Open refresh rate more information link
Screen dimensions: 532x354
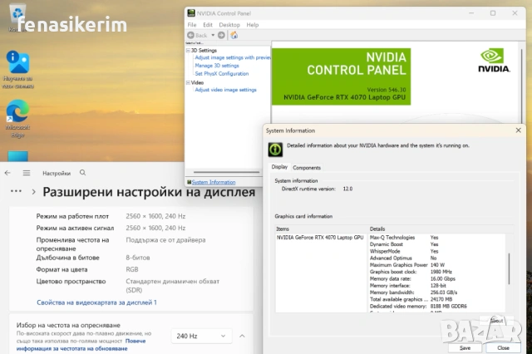[81, 345]
